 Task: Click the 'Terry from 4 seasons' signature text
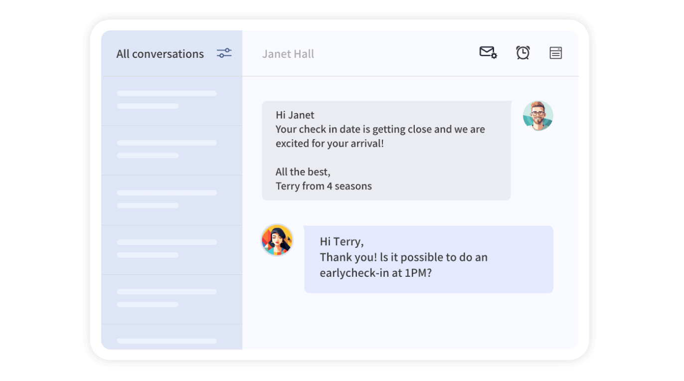tap(324, 186)
